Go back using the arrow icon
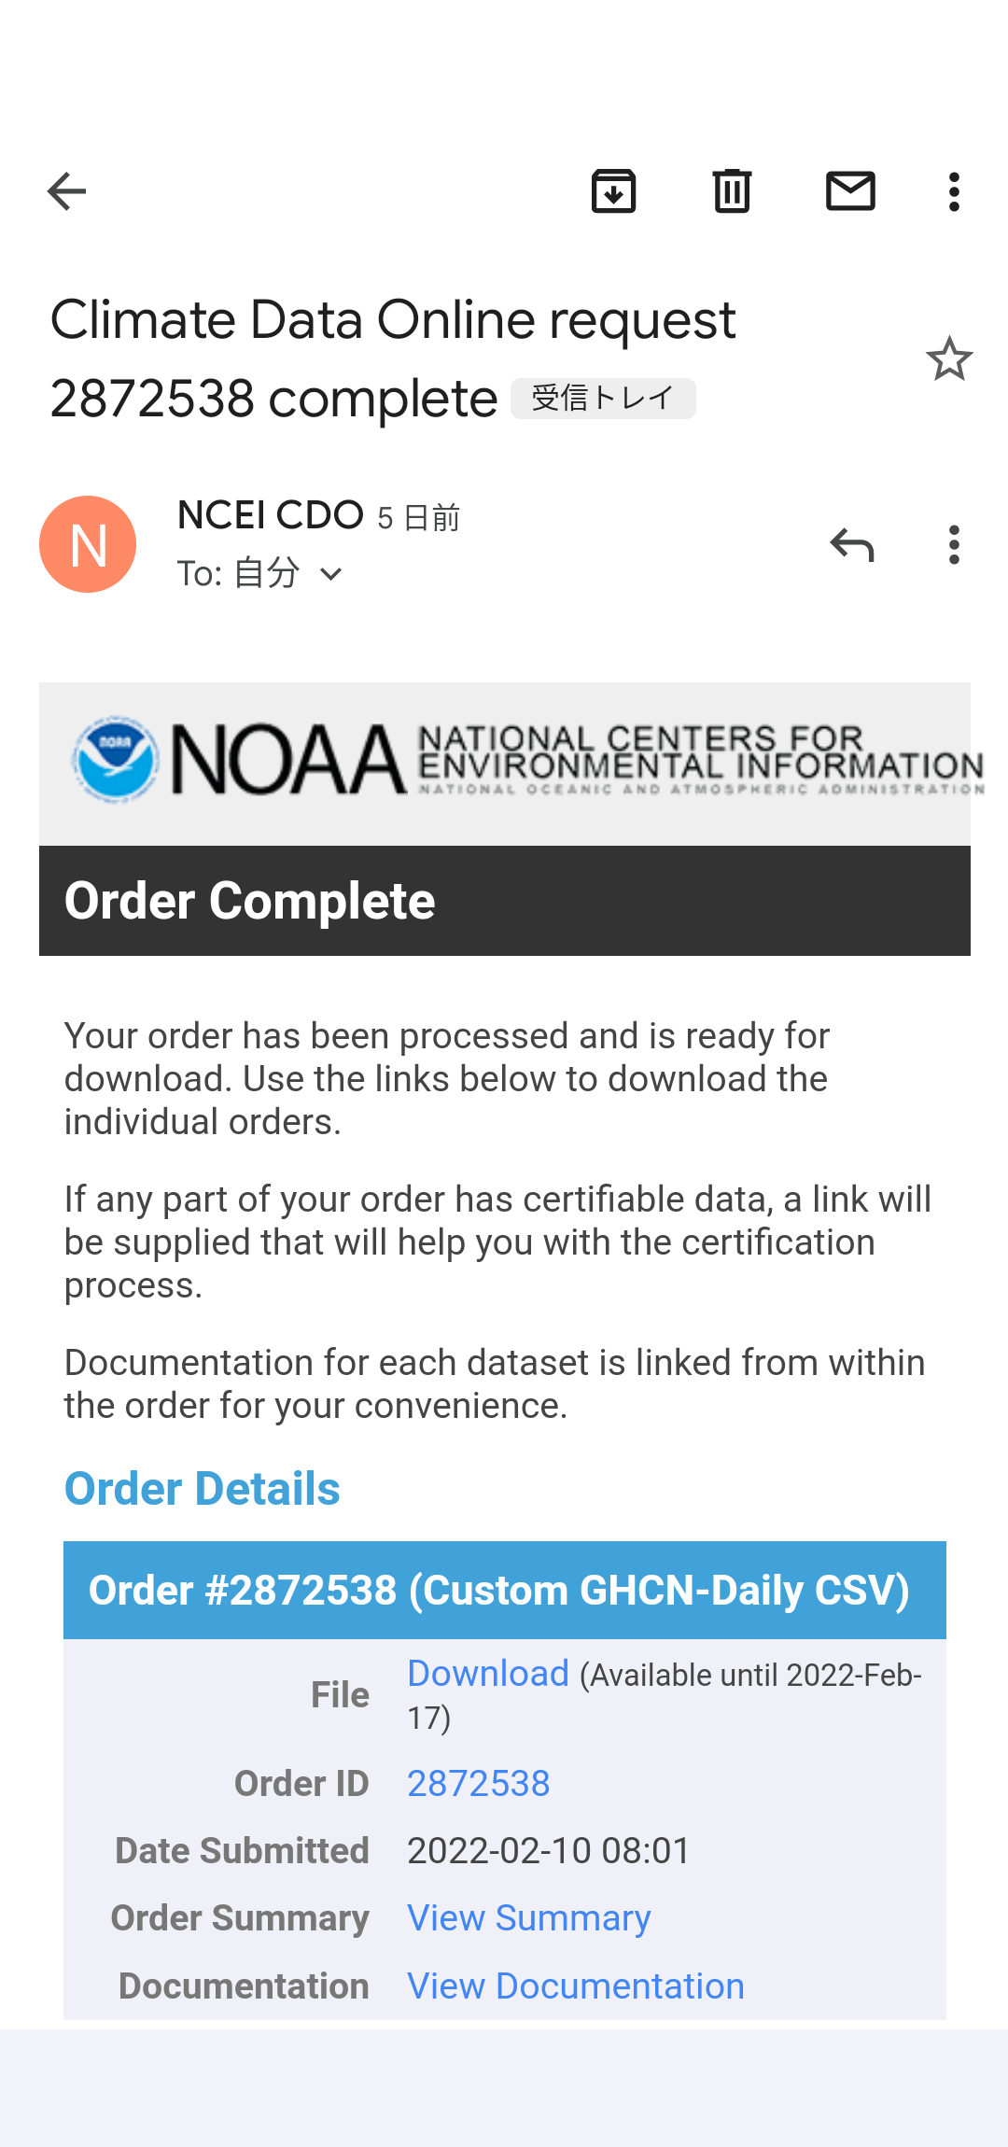This screenshot has width=1008, height=2147. [x=66, y=191]
